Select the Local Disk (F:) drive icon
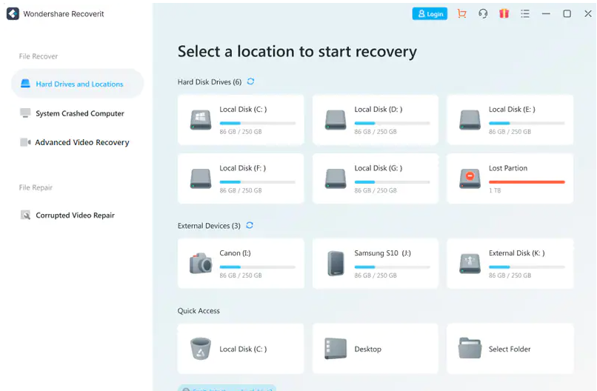 (201, 178)
